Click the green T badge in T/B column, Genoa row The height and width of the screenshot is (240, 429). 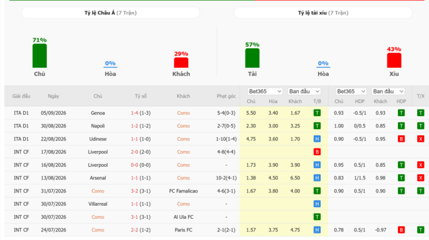[x=317, y=113]
